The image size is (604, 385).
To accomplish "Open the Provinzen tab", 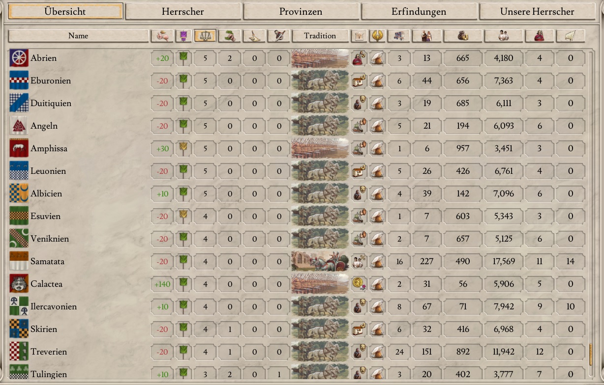I will click(301, 11).
